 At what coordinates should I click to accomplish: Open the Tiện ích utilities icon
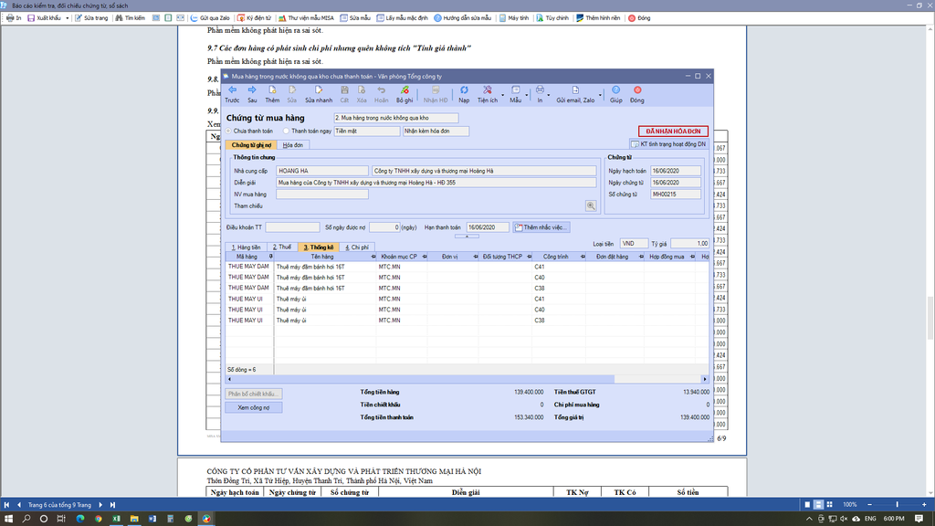[488, 94]
